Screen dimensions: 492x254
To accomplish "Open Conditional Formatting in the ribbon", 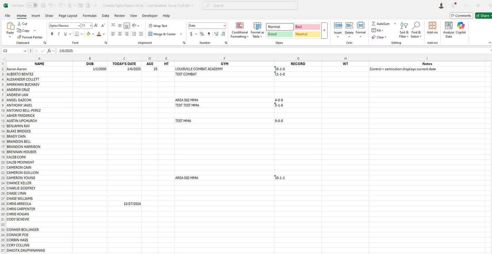I will point(239,30).
